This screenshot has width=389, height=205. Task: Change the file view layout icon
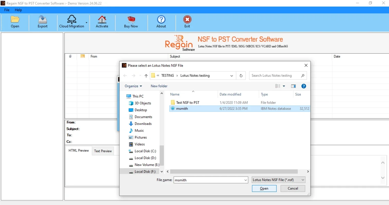pyautogui.click(x=278, y=86)
